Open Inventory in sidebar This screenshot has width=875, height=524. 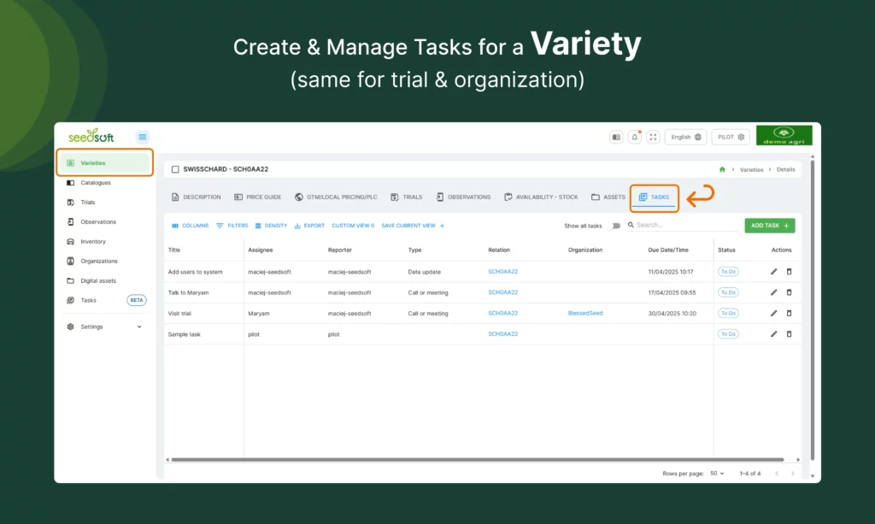pyautogui.click(x=104, y=242)
